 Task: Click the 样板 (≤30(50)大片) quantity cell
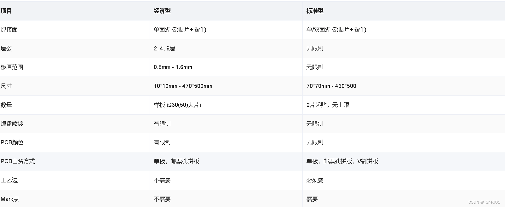[x=177, y=105]
